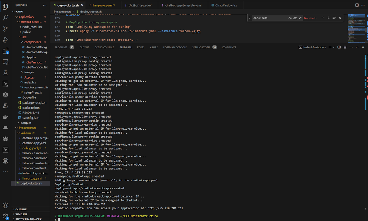Screen dimensions: 368x221
Task: Collapse the kubernetes folder
Action: coord(18,133)
